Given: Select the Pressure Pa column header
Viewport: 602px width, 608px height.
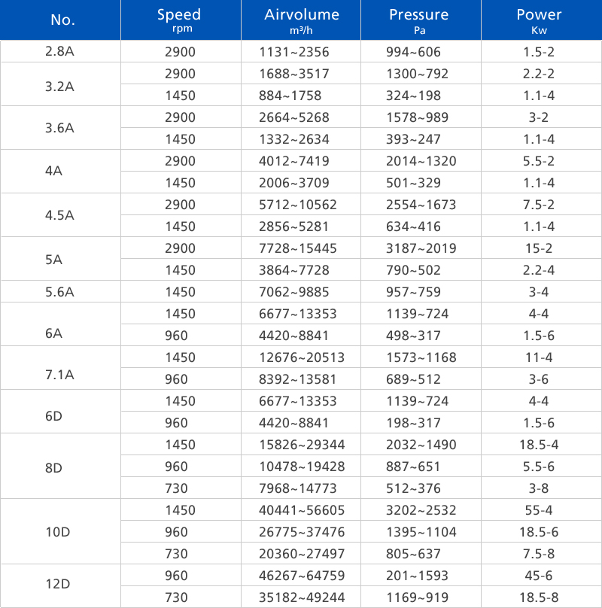Looking at the screenshot, I should coord(419,20).
